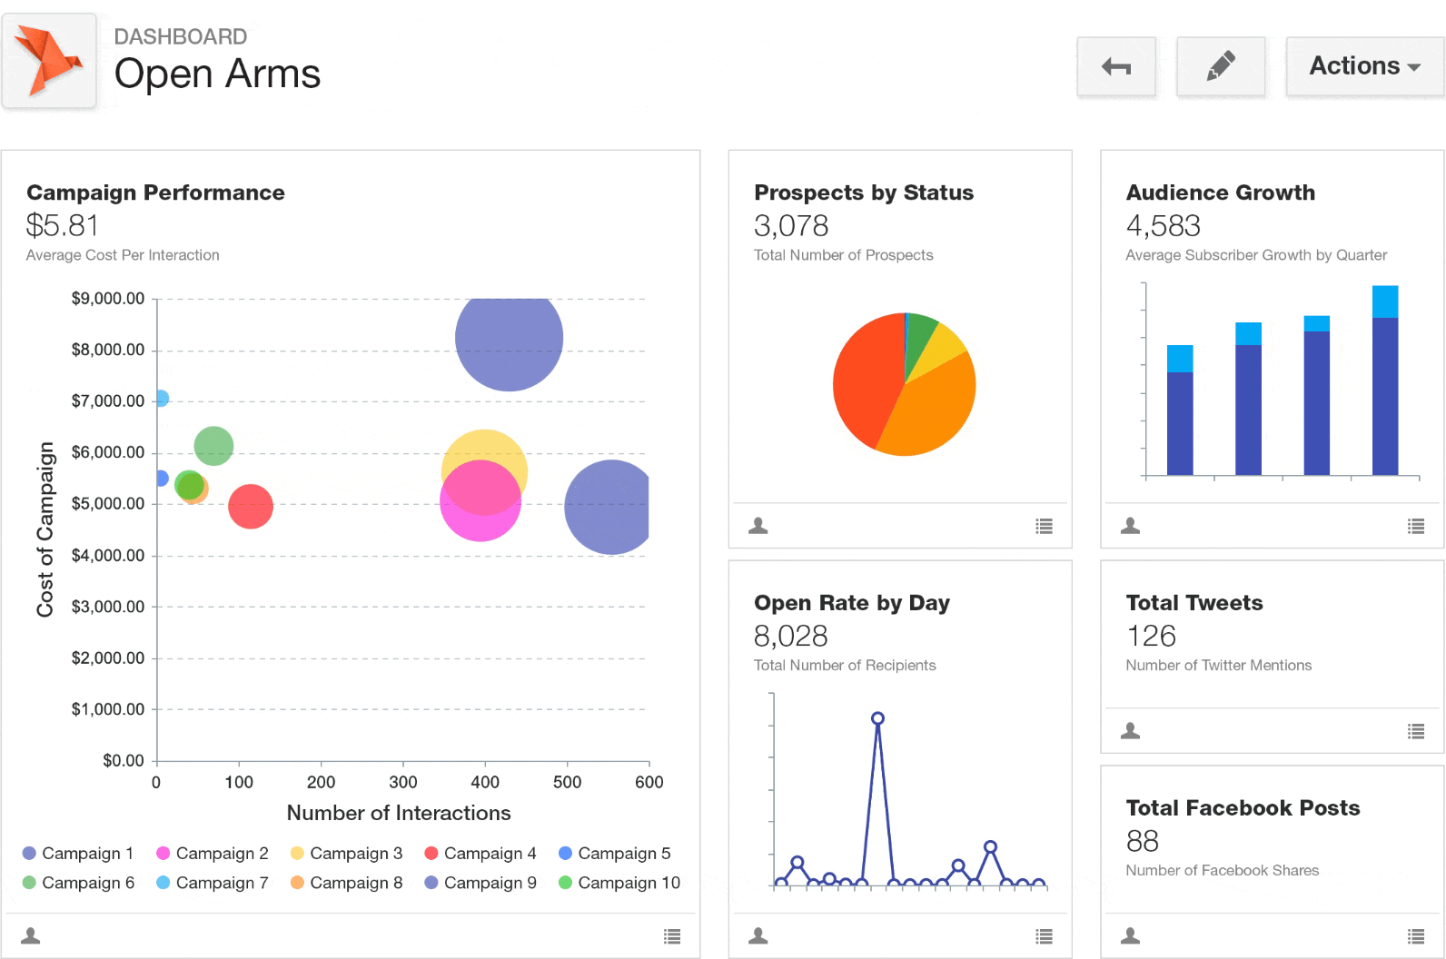Click list icon in Open Rate by Day

click(1045, 936)
